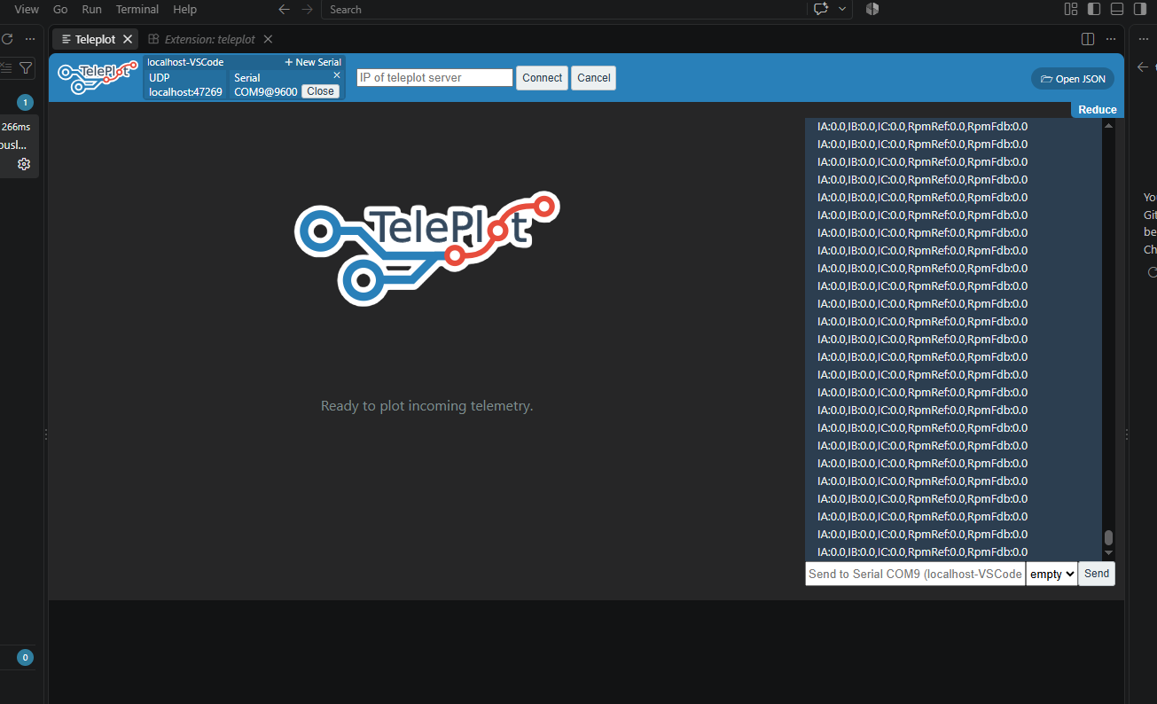Click the refresh icon in the side bar
Image resolution: width=1157 pixels, height=704 pixels.
tap(7, 39)
